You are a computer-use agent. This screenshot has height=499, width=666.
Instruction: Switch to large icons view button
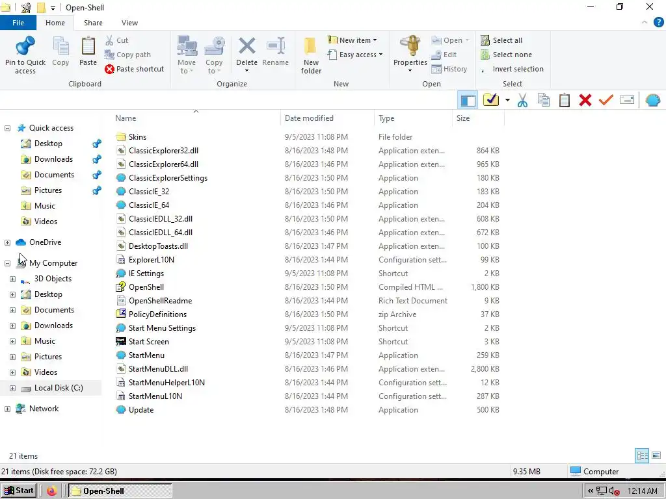[x=656, y=456]
